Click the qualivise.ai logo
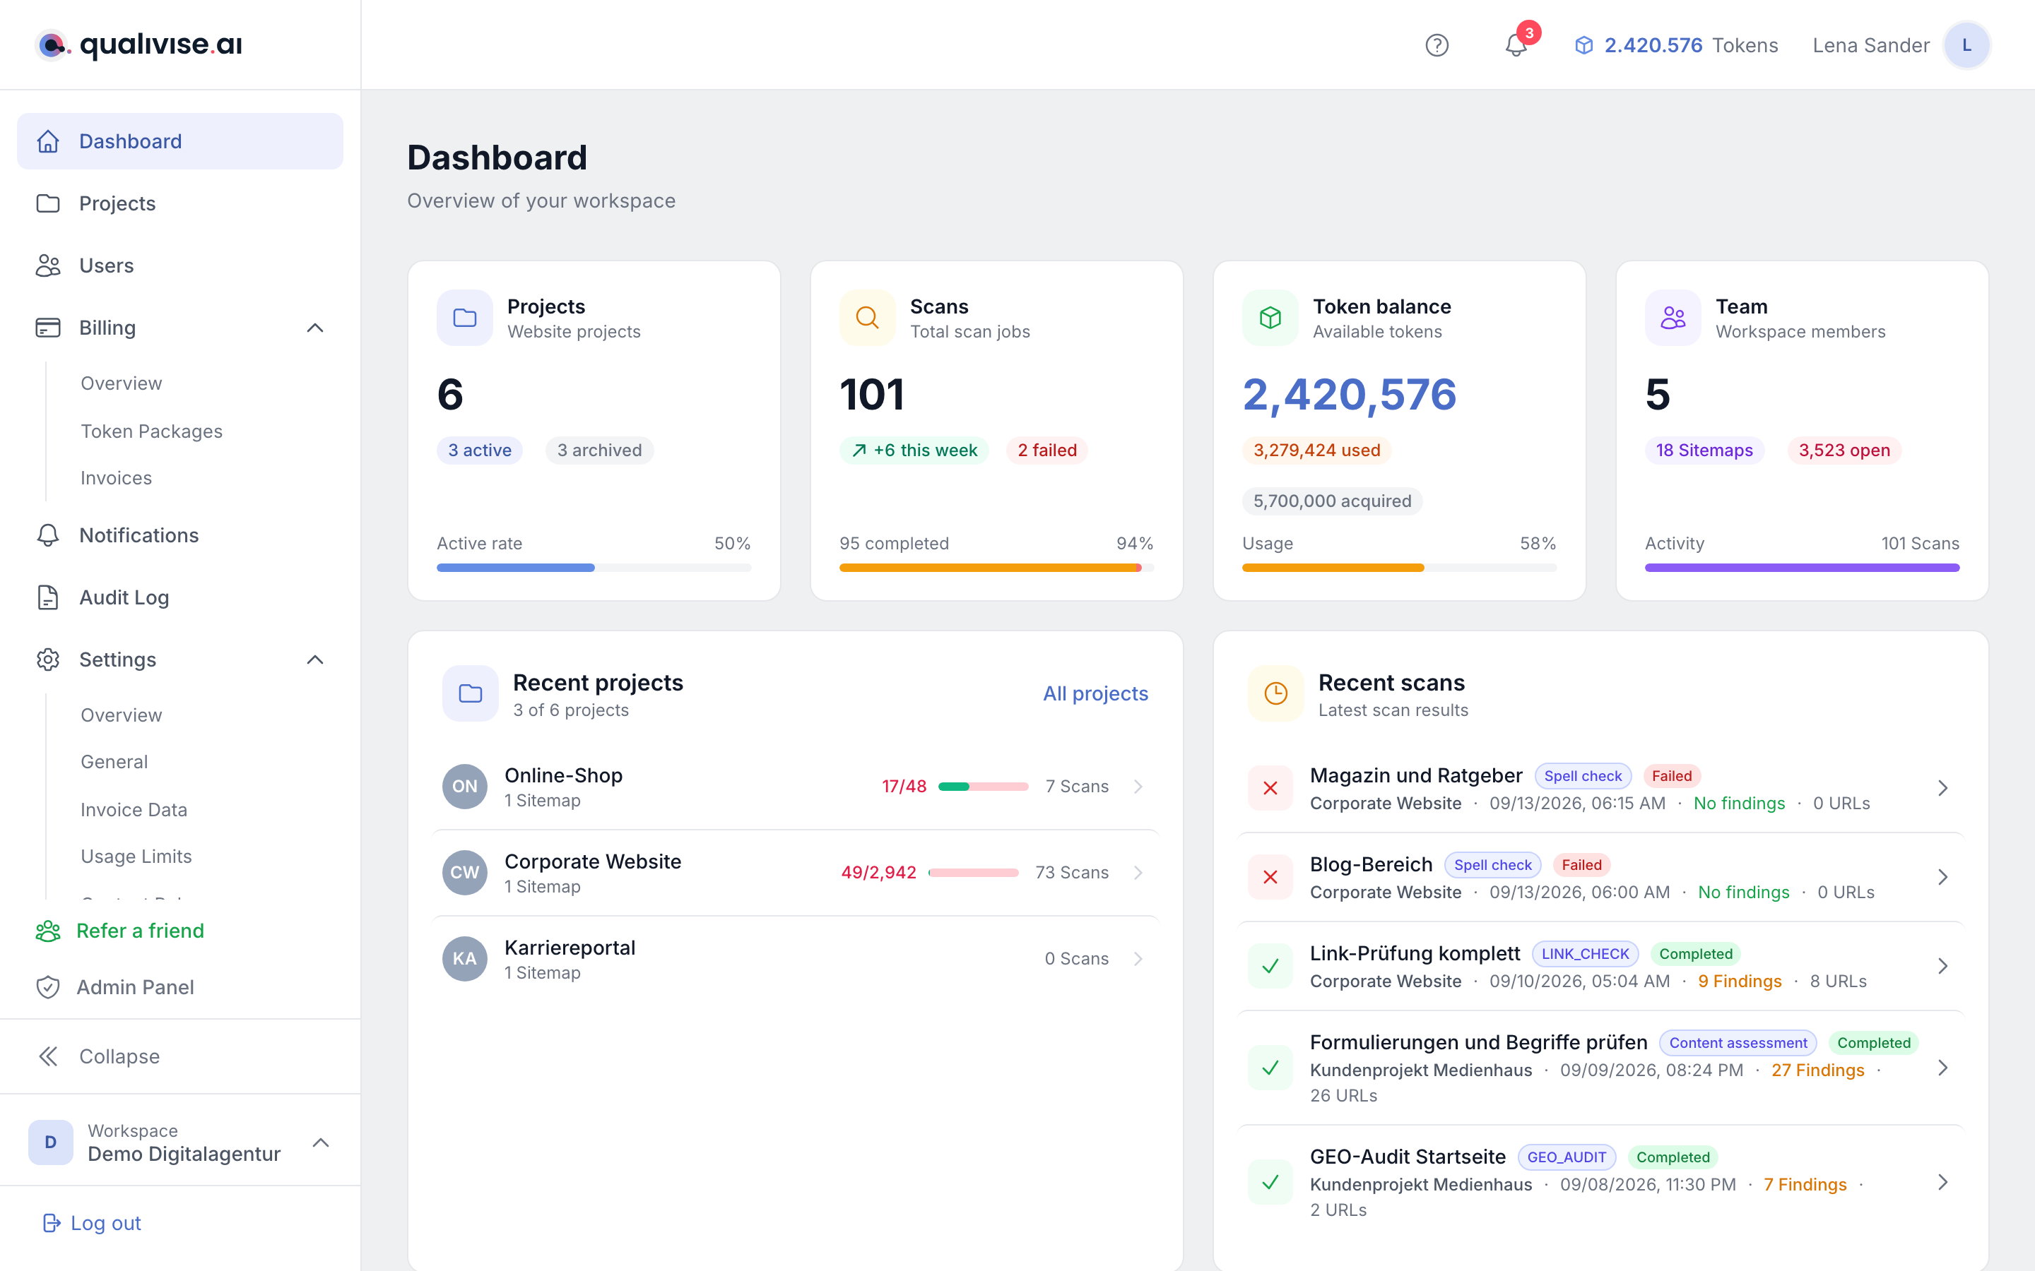 point(138,44)
